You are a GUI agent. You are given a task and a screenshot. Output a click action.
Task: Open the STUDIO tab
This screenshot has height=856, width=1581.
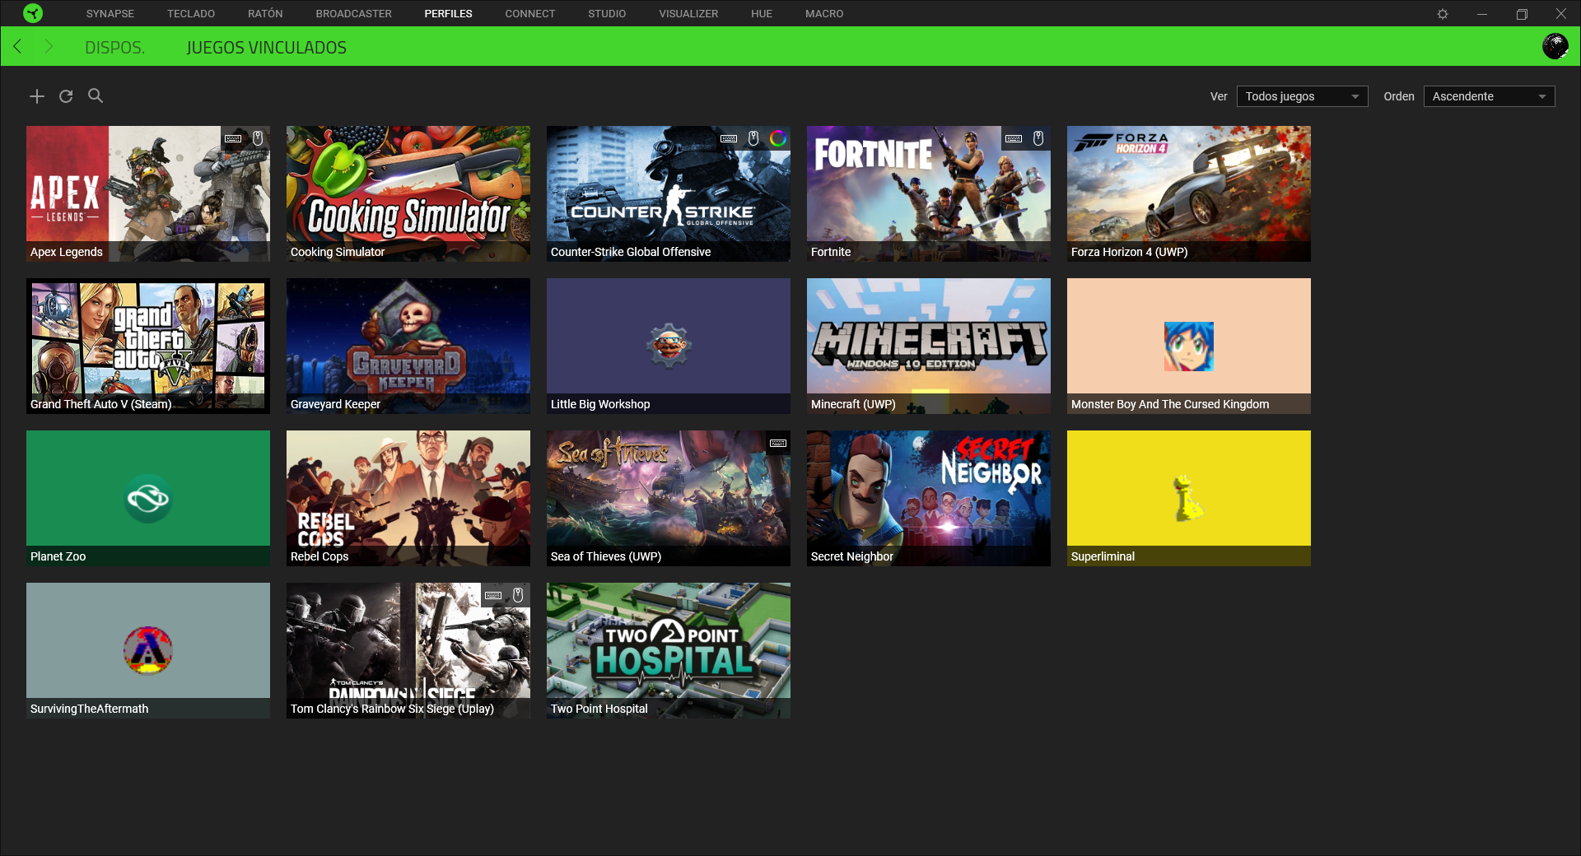click(607, 14)
